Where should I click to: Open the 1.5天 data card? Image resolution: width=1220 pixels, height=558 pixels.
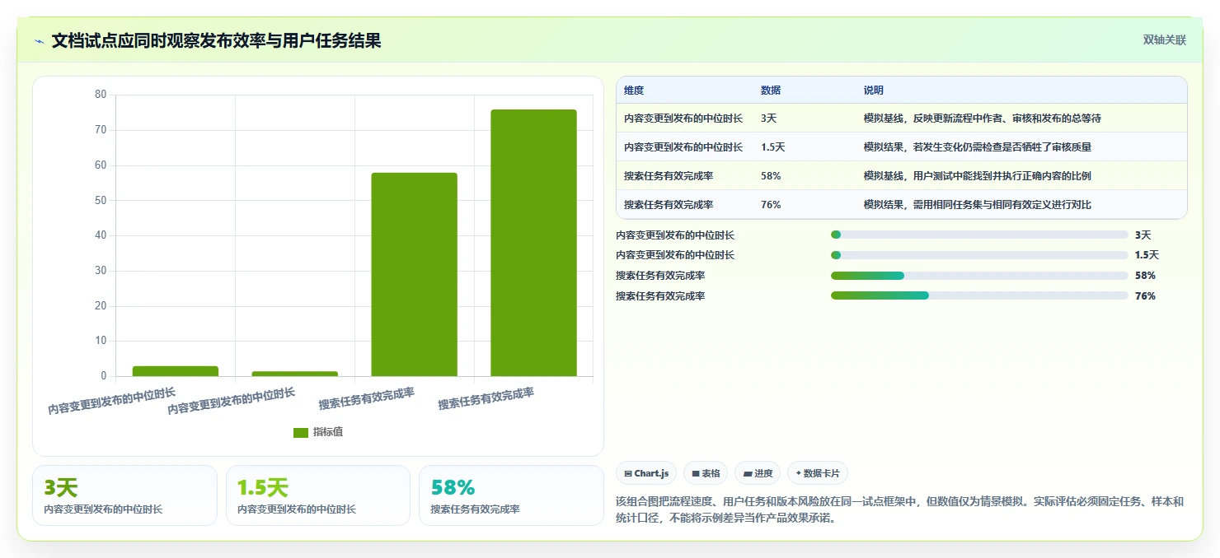tap(318, 495)
